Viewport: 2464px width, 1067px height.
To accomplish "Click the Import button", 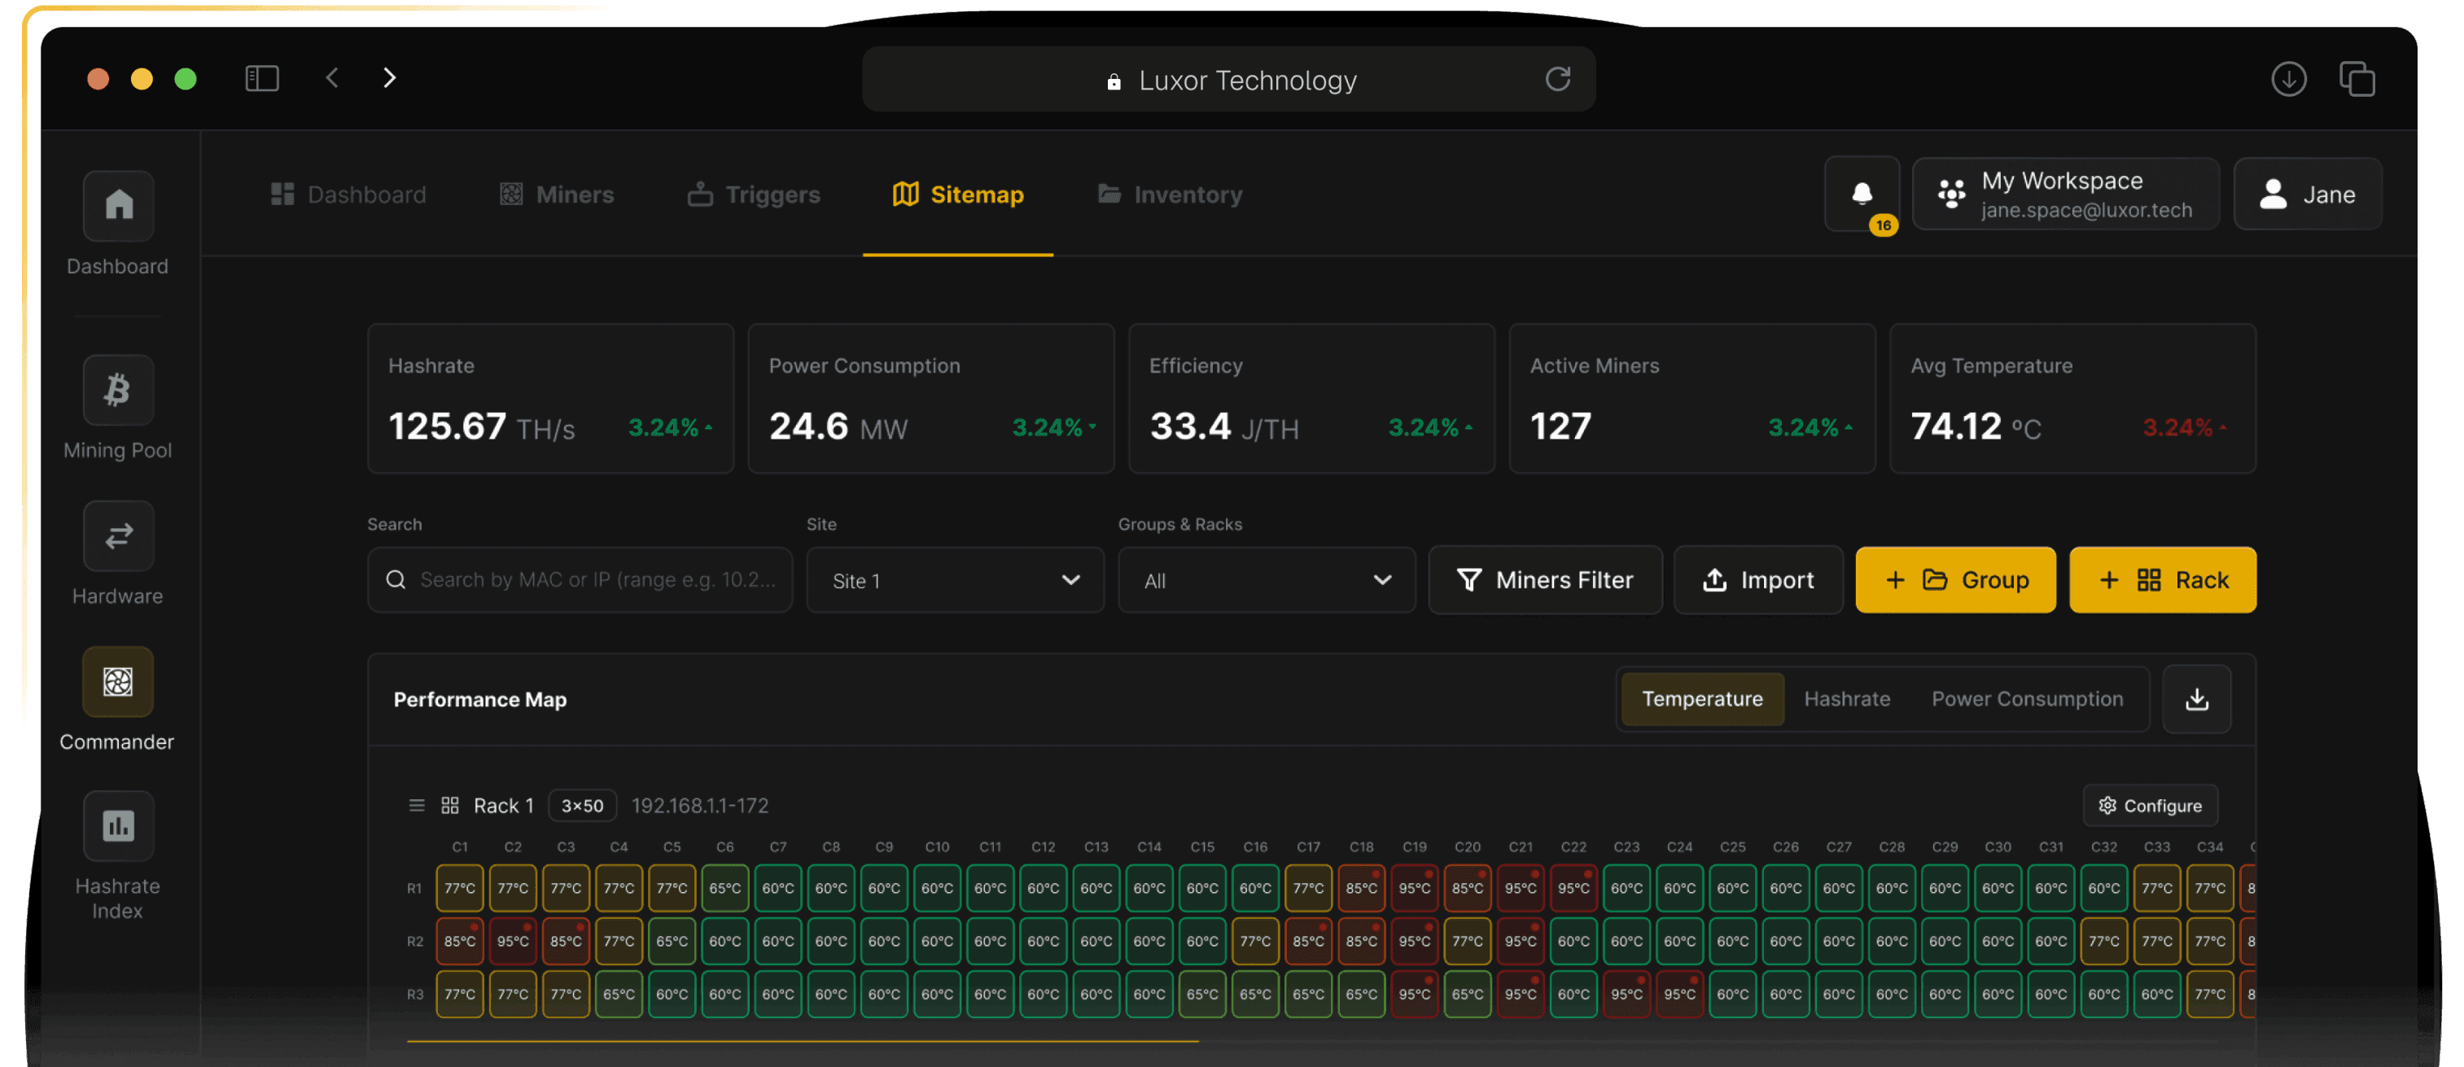I will click(1758, 579).
